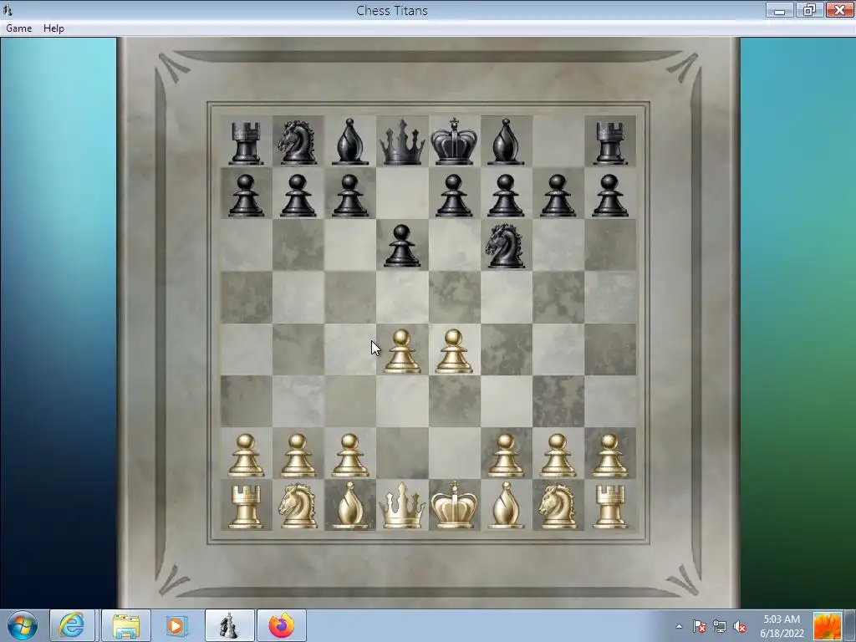This screenshot has height=642, width=856.
Task: Select the black pawn on a7
Action: click(x=247, y=196)
